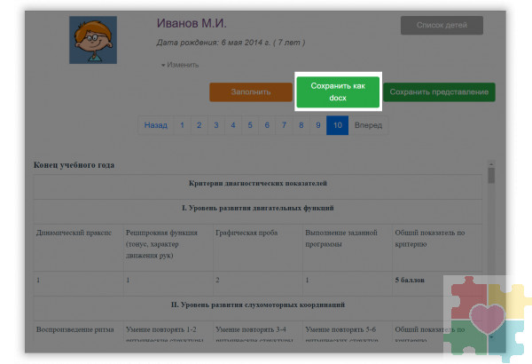Go to next page with Вперед
532x364 pixels.
[368, 126]
